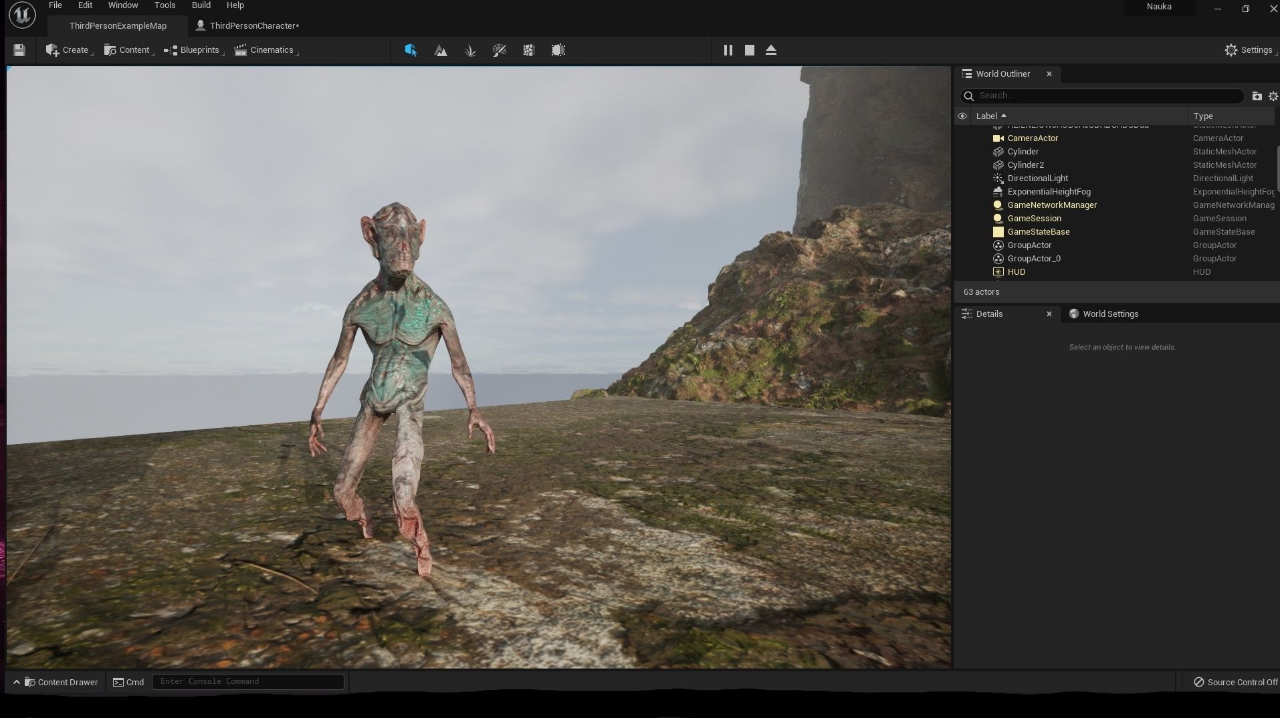1280x718 pixels.
Task: Open the Tools menu
Action: click(x=165, y=5)
